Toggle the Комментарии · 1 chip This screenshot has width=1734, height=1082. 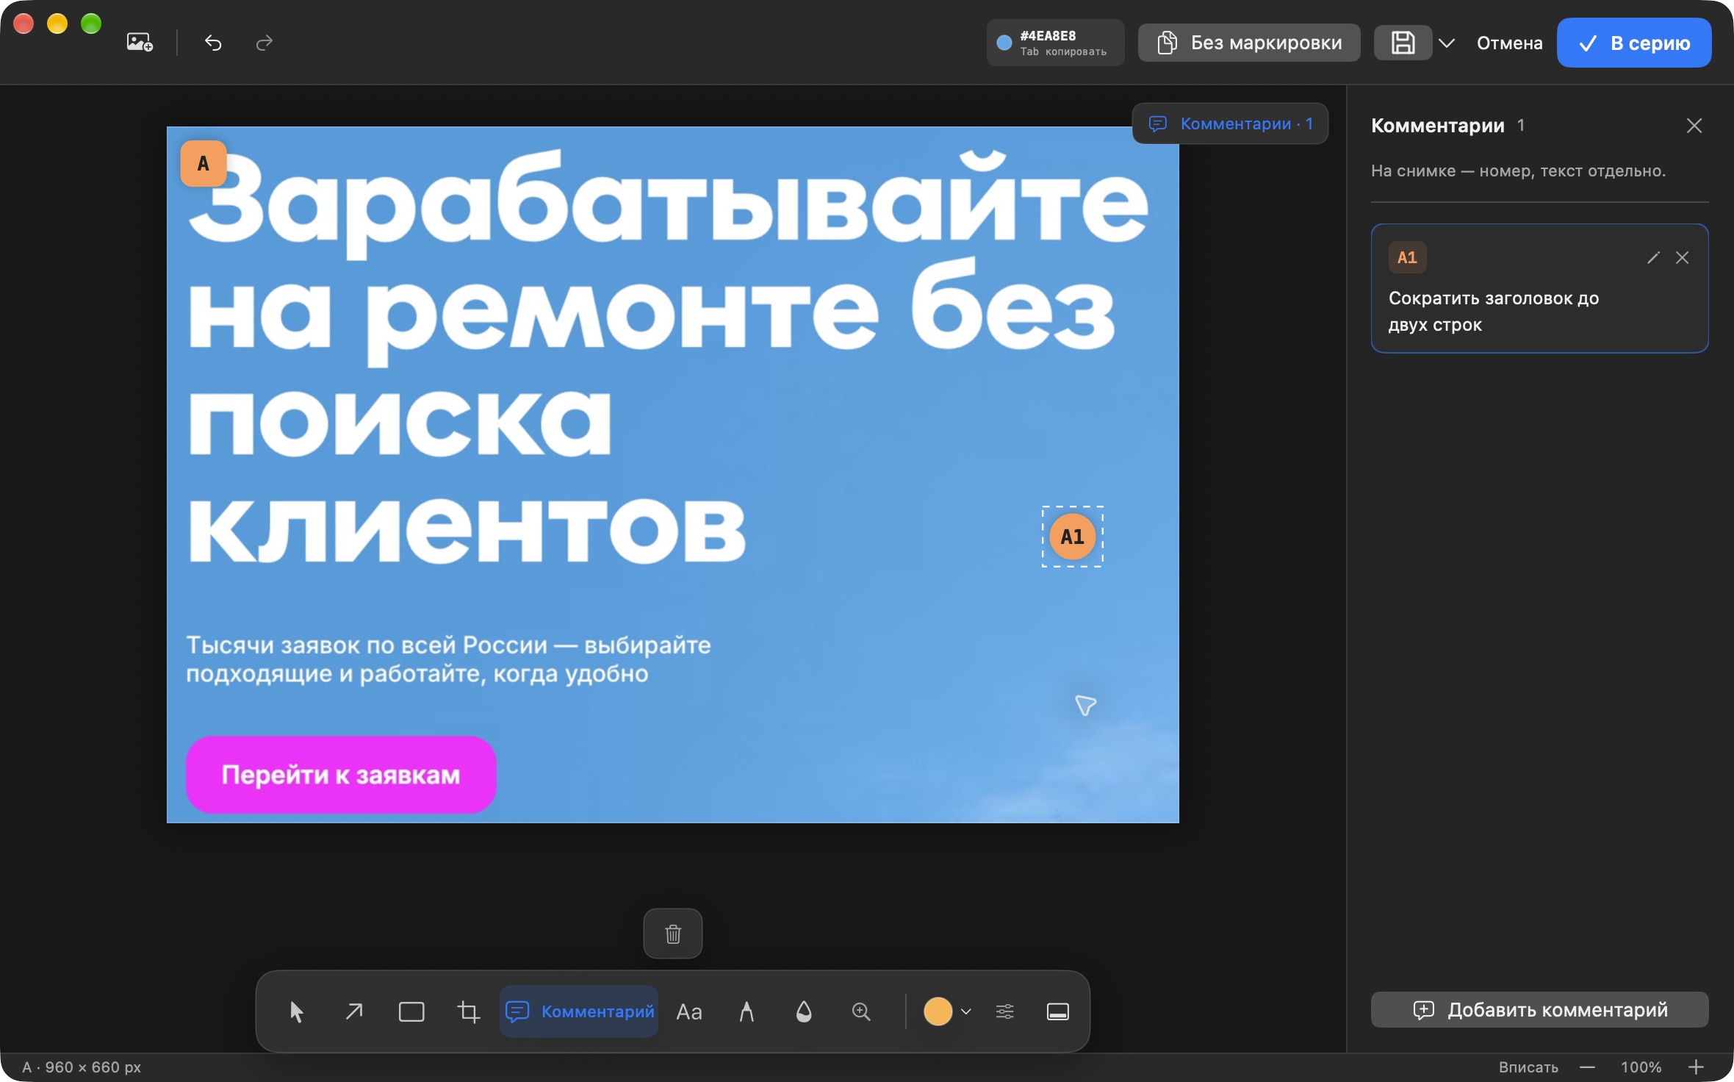point(1230,123)
